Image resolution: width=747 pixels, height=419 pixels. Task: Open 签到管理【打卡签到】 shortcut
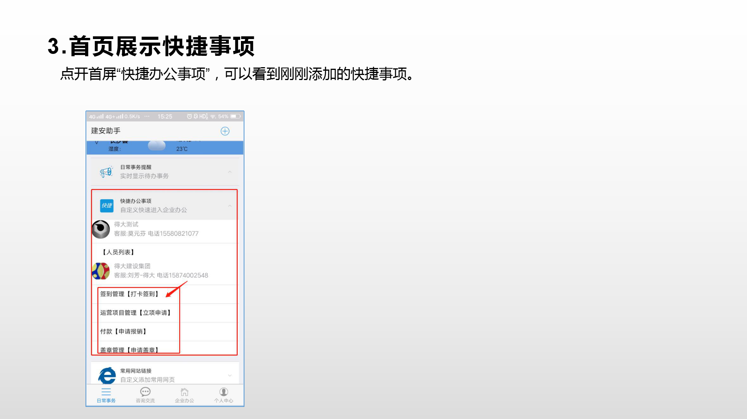[x=129, y=294]
